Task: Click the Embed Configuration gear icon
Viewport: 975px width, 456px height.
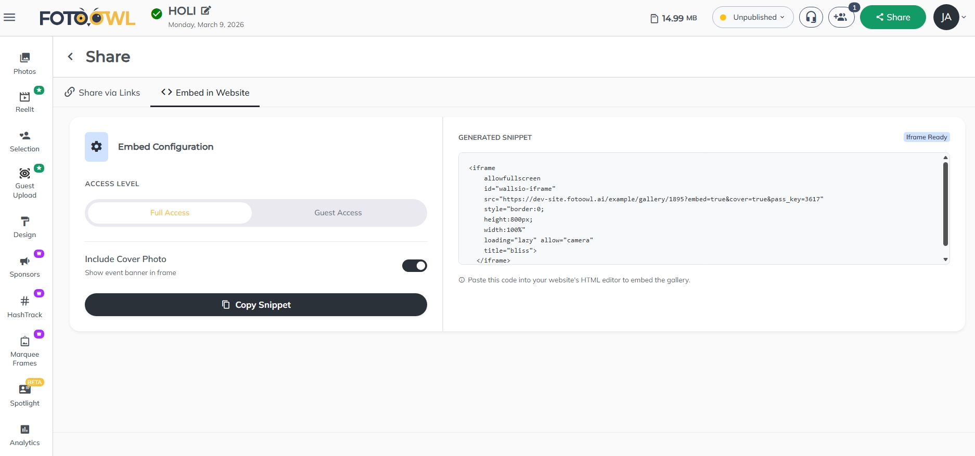Action: 96,147
